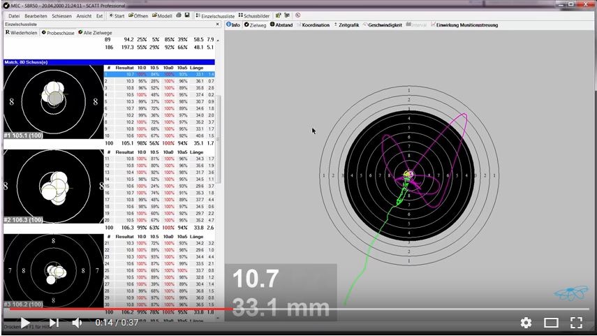The image size is (597, 336).
Task: Enter fullscreen video mode
Action: point(576,323)
